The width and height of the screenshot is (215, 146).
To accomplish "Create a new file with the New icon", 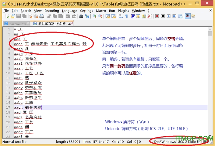I will pyautogui.click(x=7, y=16).
